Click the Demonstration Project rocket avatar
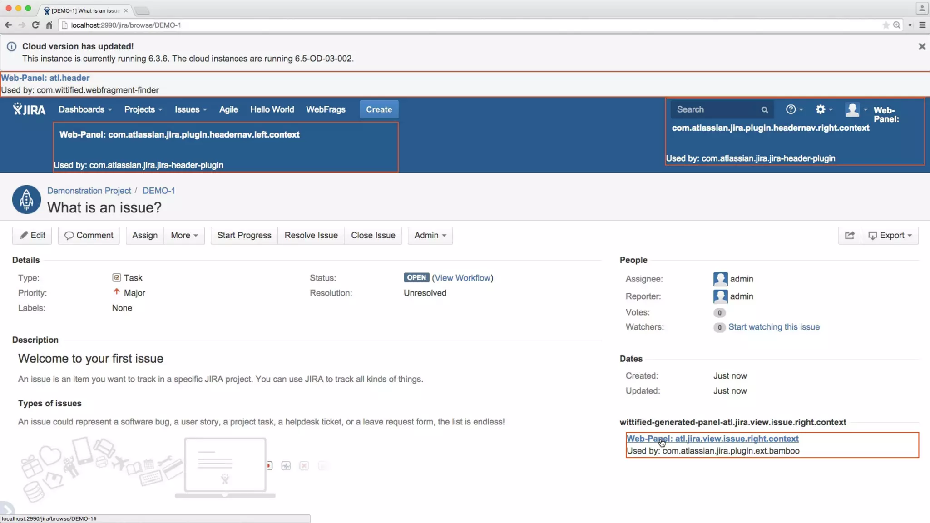The image size is (930, 523). [26, 199]
